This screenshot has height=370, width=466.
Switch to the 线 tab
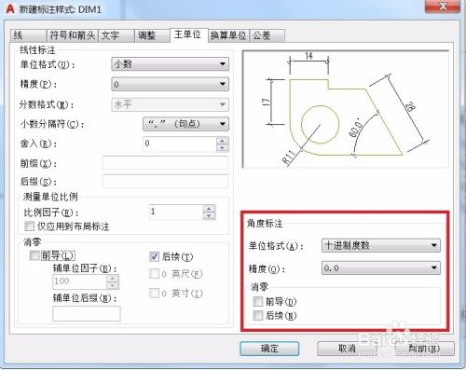pos(28,35)
